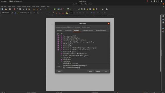Uncheck [T] box for Replace dashes
165x93 pixels.
click(62, 46)
